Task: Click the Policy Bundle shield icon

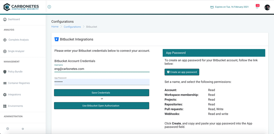Action: (5, 72)
